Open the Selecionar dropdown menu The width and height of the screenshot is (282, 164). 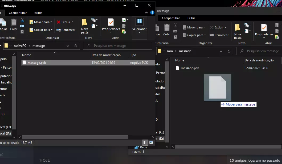(139, 29)
